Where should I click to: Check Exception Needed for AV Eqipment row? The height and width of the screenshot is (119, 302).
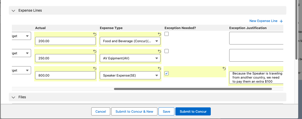pyautogui.click(x=167, y=51)
